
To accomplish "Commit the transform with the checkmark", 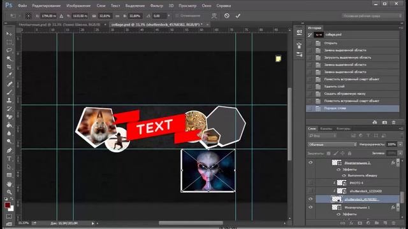I will 238,16.
